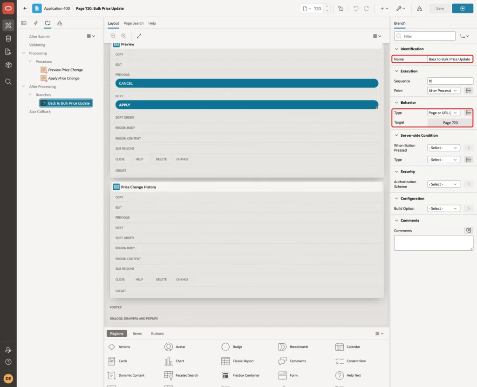
Task: Open SQL Workshop database icon
Action: point(8,39)
